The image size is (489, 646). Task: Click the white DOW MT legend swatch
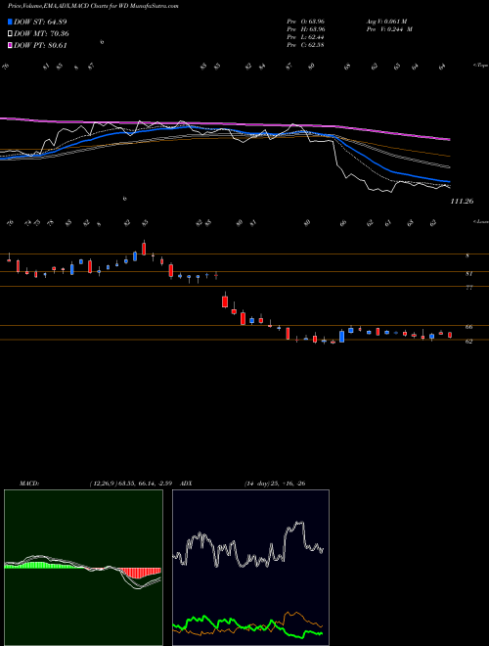pos(10,34)
